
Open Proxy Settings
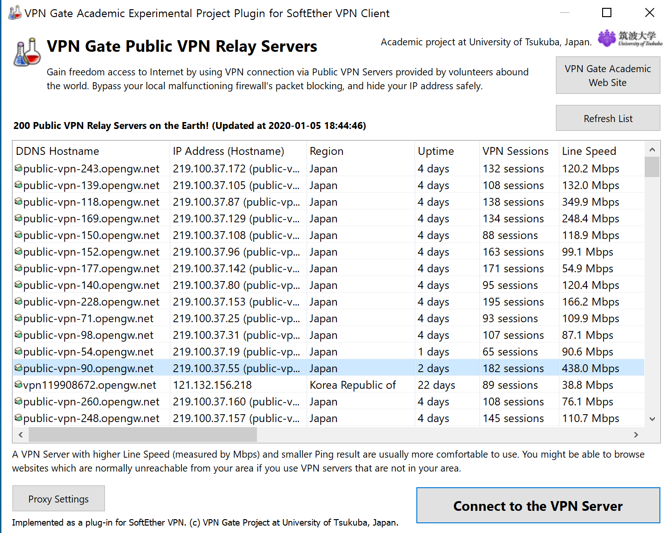pos(59,499)
